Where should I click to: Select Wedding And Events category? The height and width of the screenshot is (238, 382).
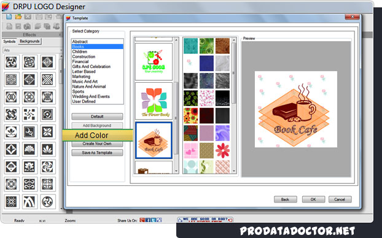click(x=97, y=96)
